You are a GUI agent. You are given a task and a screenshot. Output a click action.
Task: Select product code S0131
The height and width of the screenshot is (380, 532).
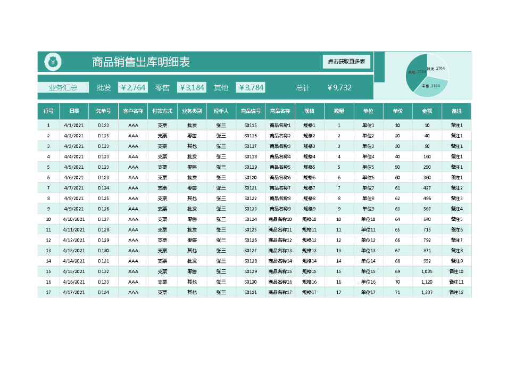pyautogui.click(x=251, y=293)
